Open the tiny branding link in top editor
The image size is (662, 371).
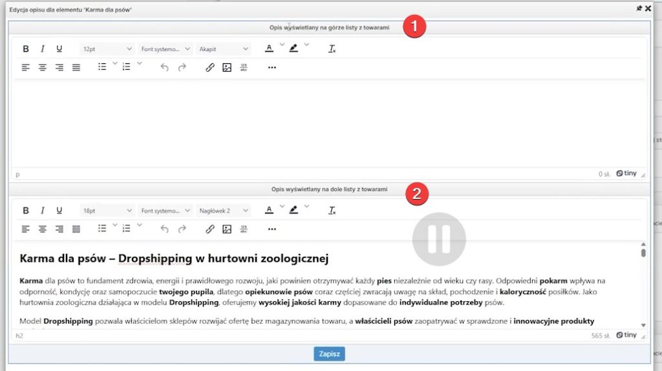[x=626, y=173]
